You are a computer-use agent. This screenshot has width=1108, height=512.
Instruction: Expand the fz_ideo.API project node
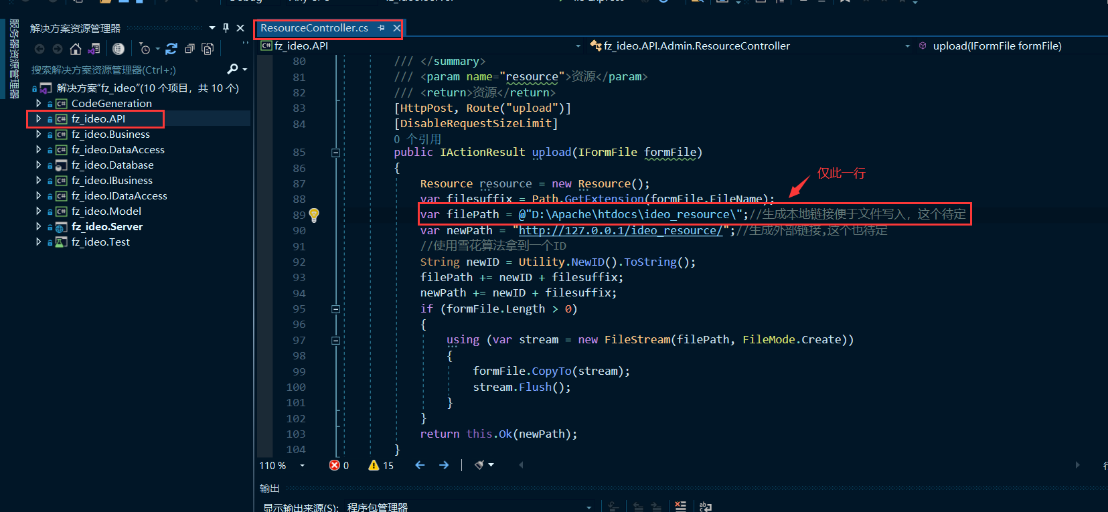pyautogui.click(x=38, y=118)
